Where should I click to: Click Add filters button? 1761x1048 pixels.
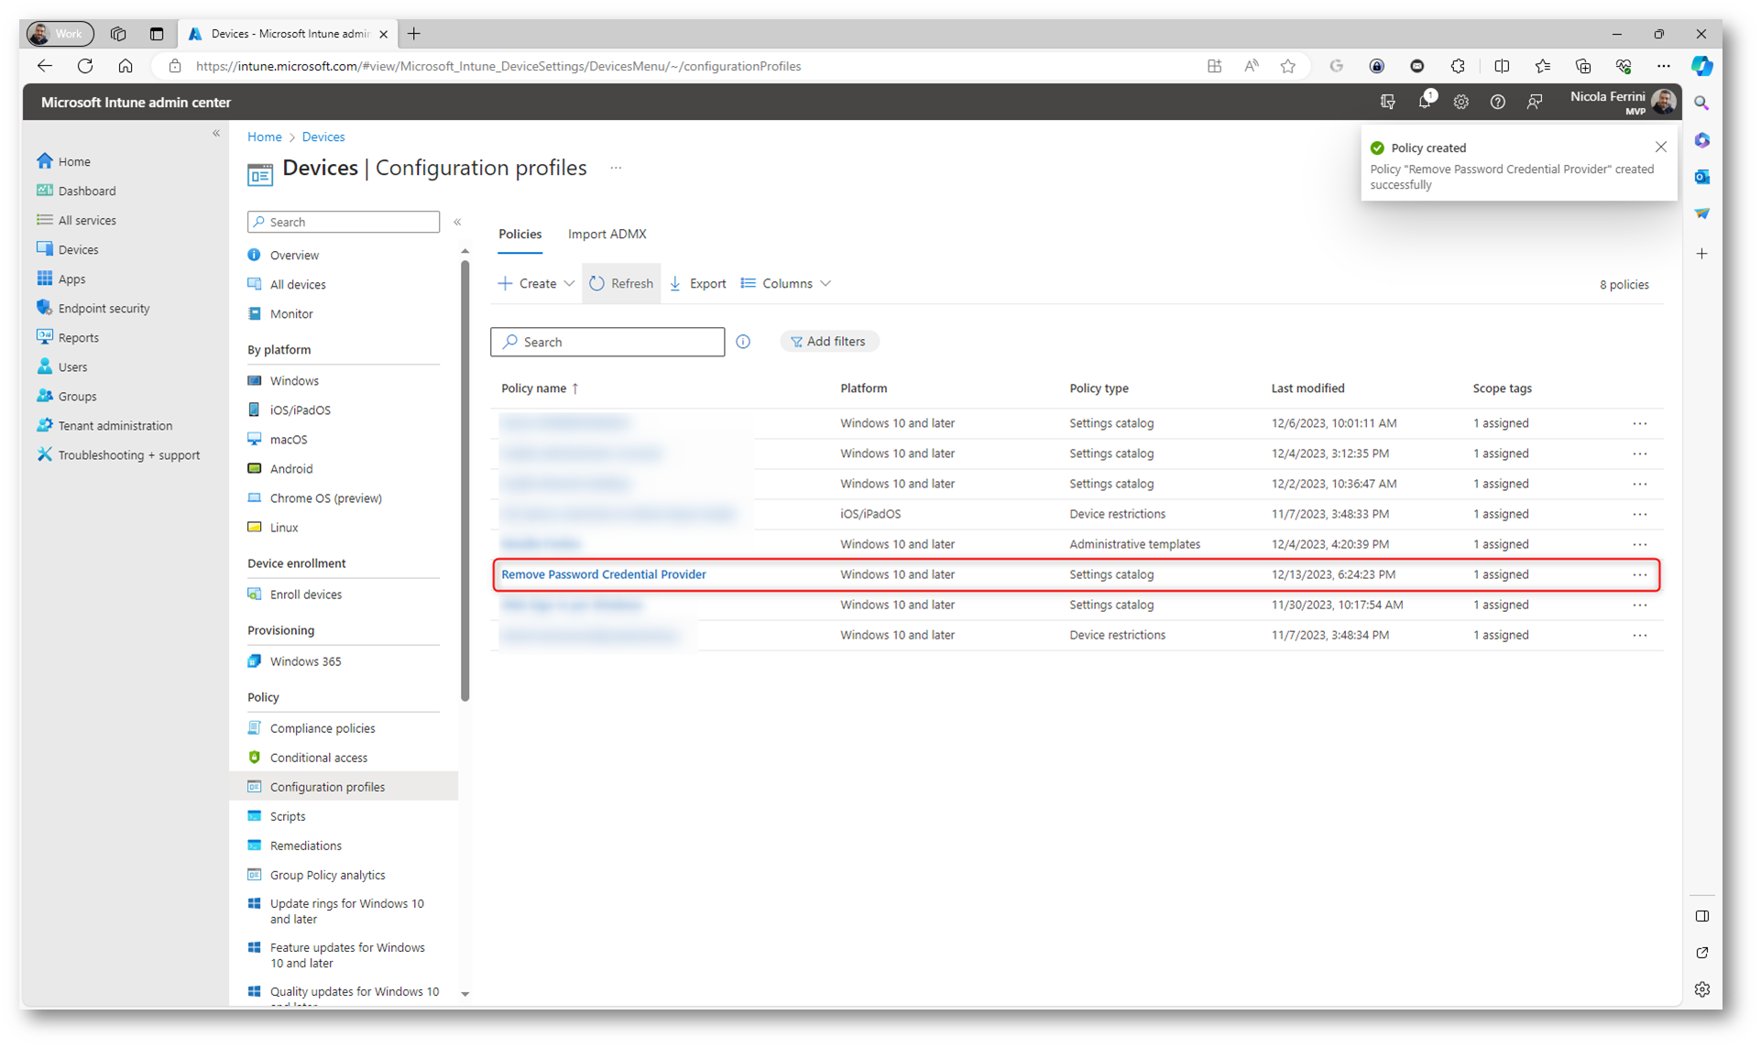coord(828,342)
